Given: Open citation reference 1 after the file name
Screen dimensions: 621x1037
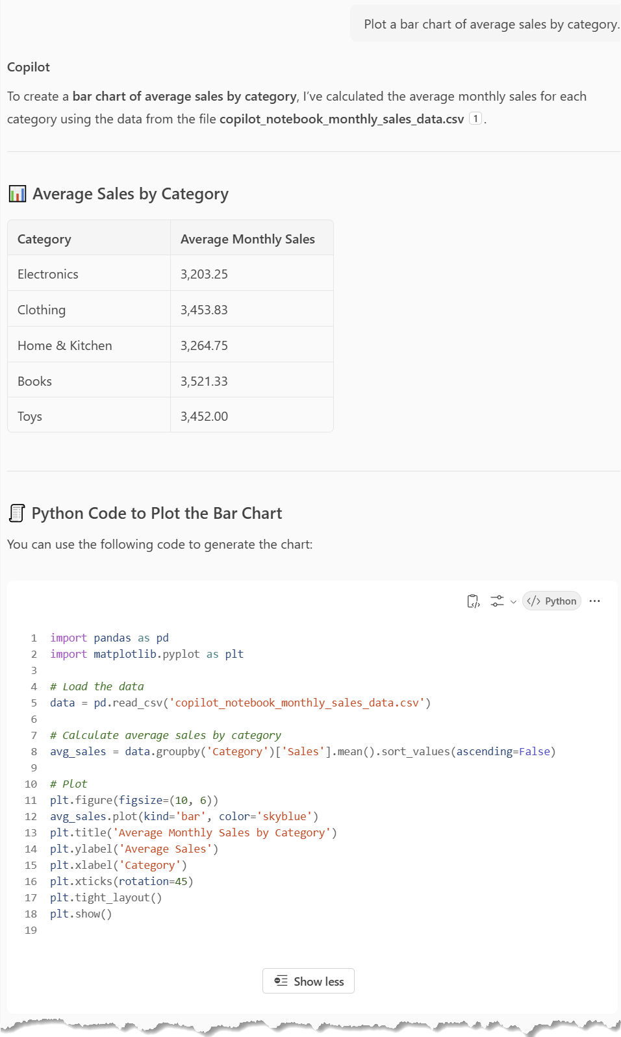Looking at the screenshot, I should (475, 119).
